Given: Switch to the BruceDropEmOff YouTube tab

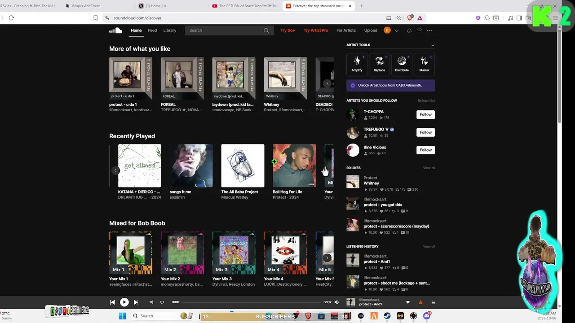Looking at the screenshot, I should 245,6.
